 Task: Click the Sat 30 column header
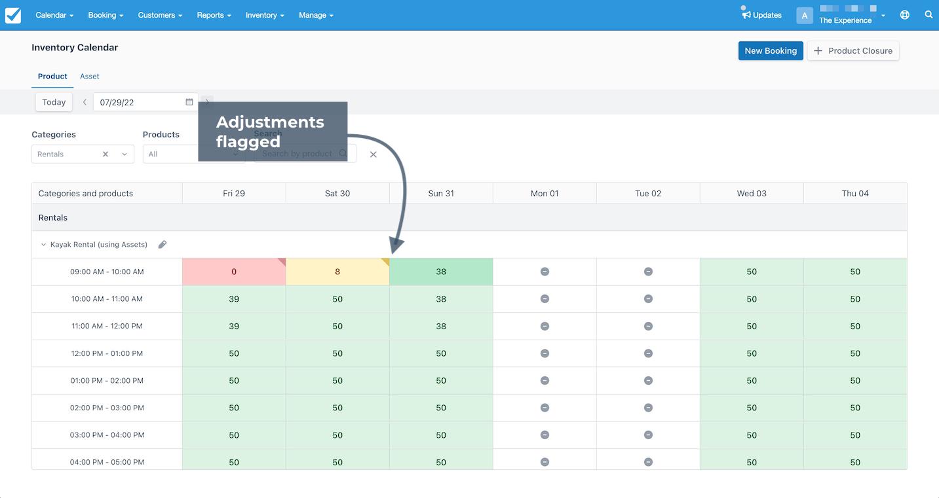pos(337,194)
